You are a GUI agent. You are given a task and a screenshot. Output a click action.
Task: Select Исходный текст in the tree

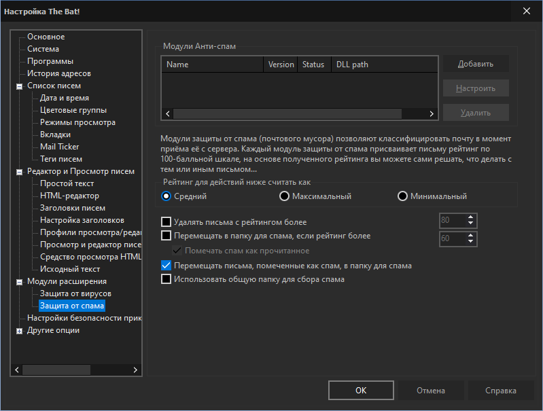tap(70, 269)
